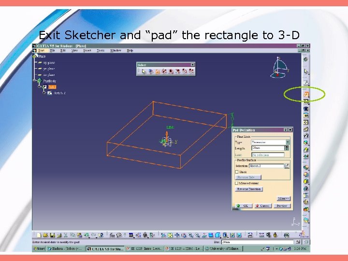Open the View menu
Viewport: 348px width, 261px height.
tap(74, 51)
